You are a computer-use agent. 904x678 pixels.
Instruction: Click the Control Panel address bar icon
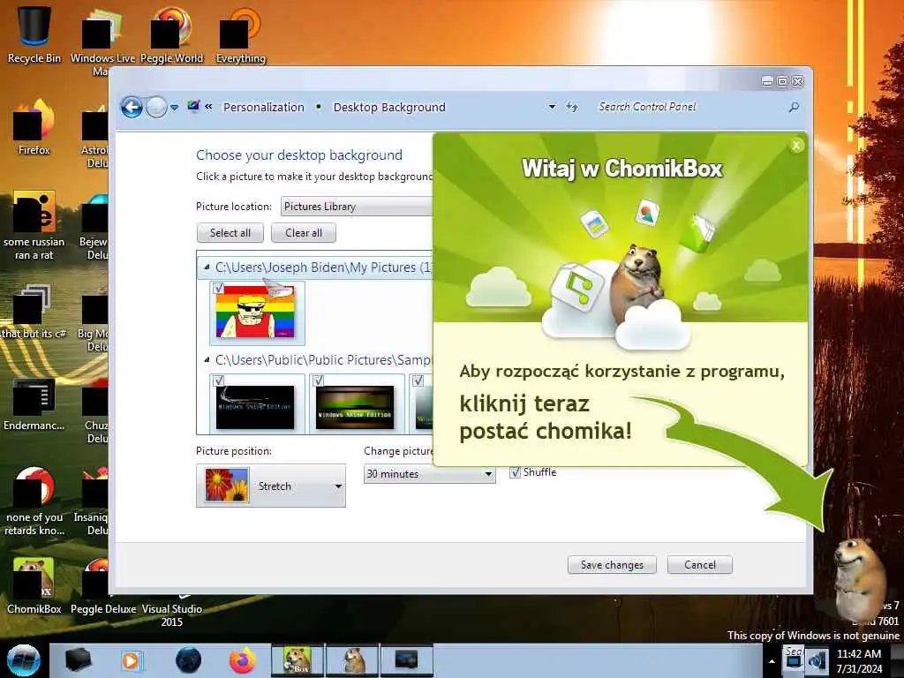193,107
